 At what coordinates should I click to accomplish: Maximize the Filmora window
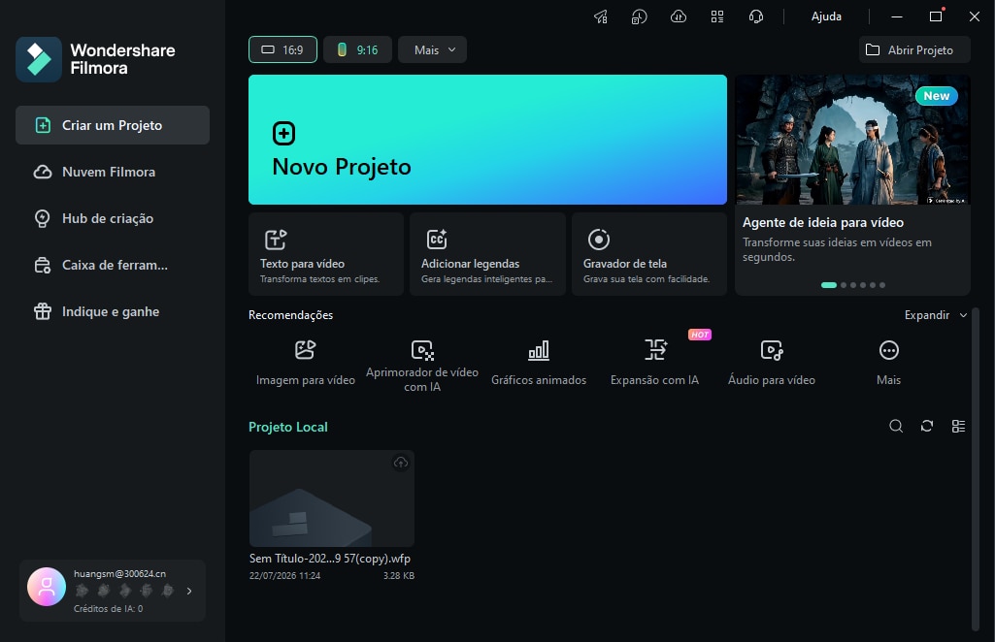(936, 16)
